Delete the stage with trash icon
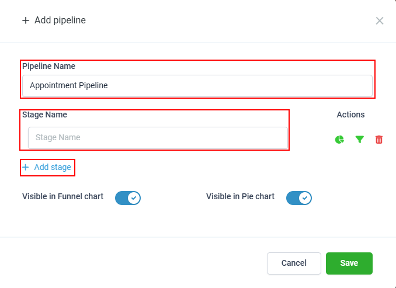The width and height of the screenshot is (396, 288). tap(379, 140)
